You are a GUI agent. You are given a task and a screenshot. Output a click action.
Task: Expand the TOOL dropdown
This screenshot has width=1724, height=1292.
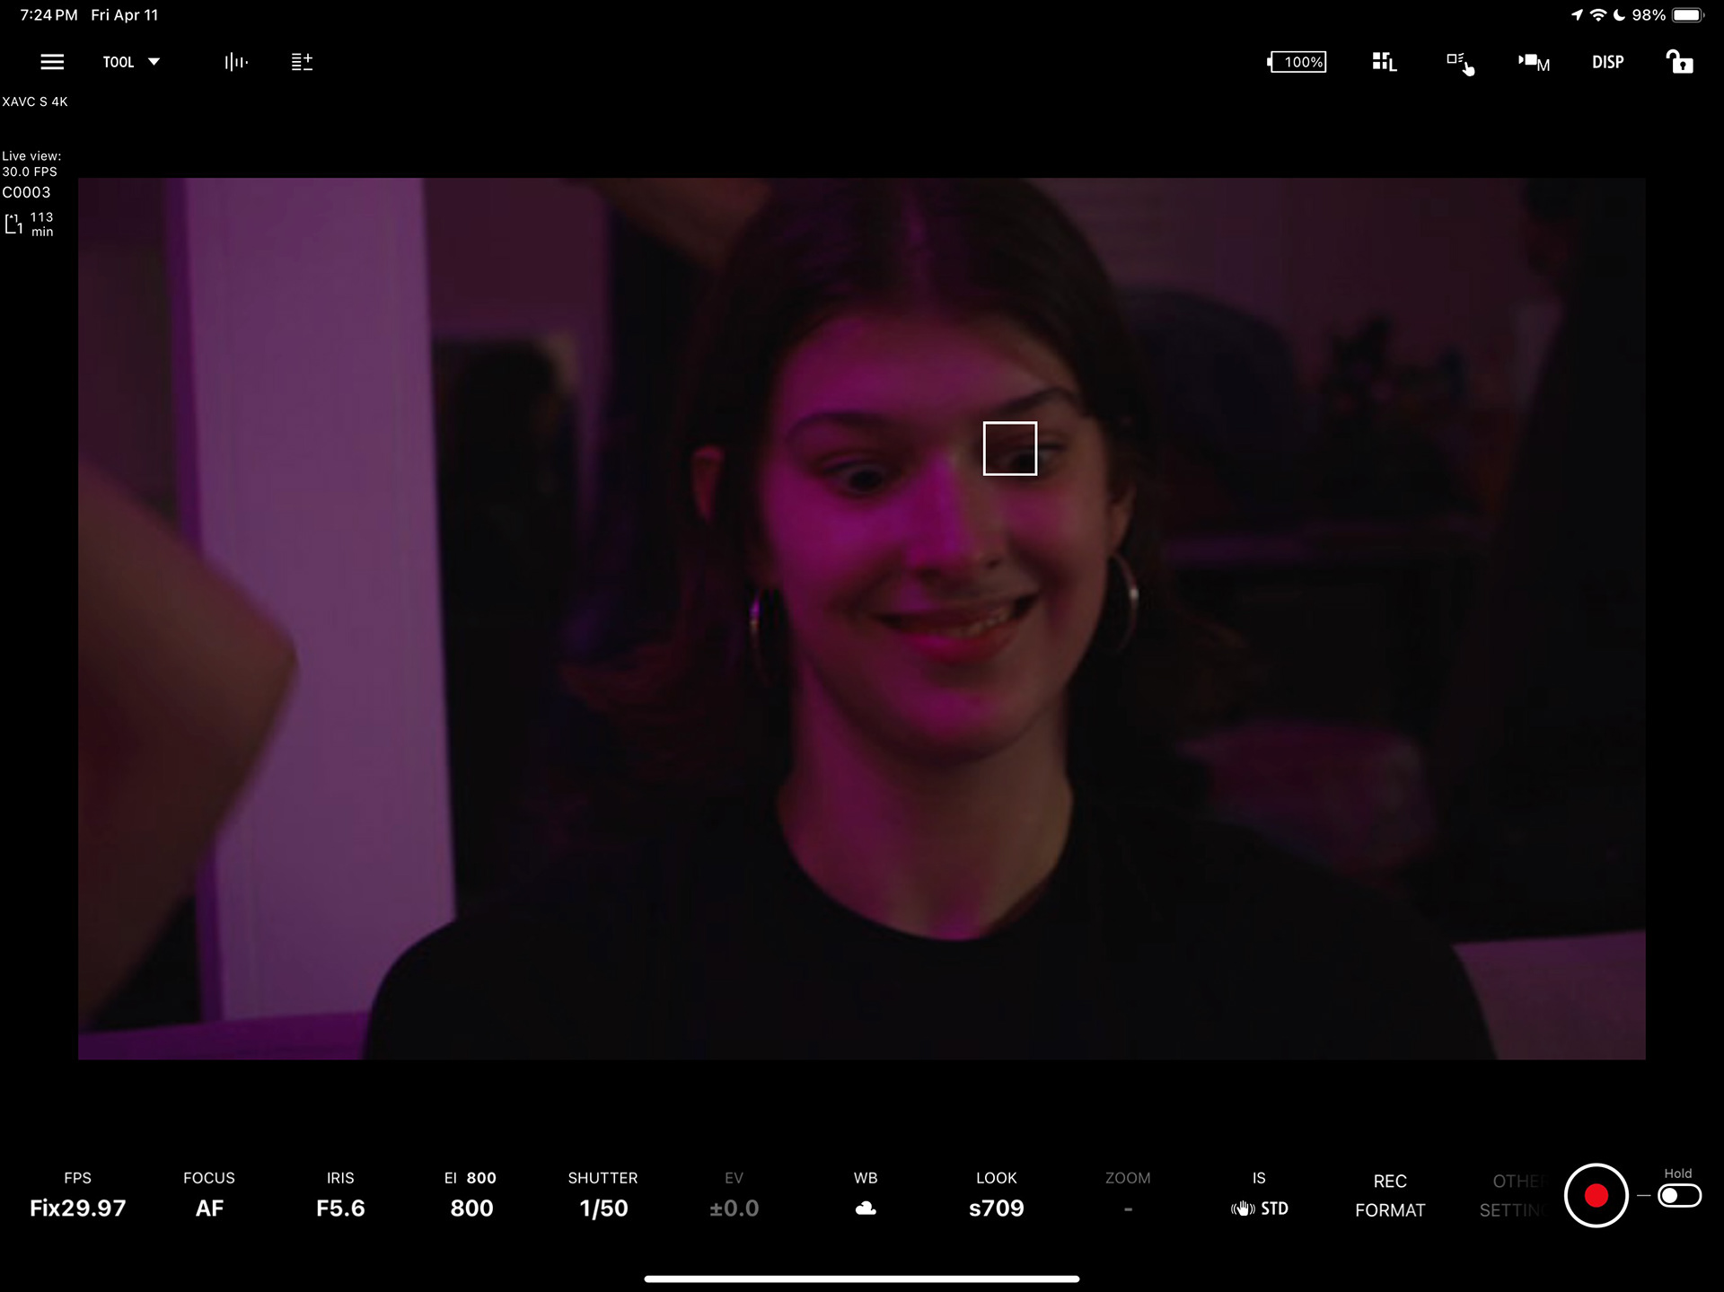click(x=131, y=62)
